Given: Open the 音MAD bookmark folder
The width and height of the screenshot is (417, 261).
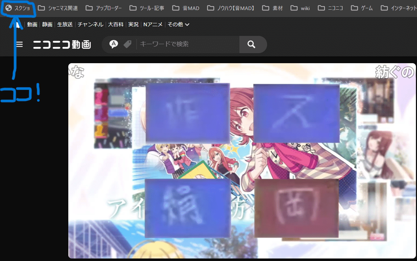Looking at the screenshot, I should point(186,8).
